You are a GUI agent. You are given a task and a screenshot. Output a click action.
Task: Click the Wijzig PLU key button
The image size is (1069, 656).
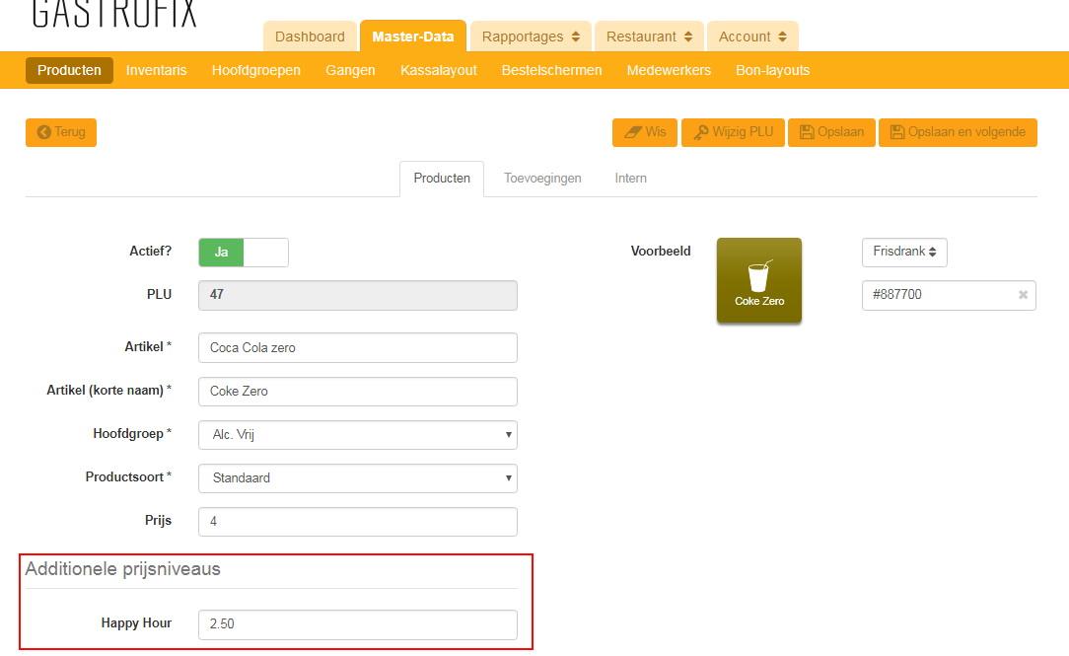pos(732,132)
